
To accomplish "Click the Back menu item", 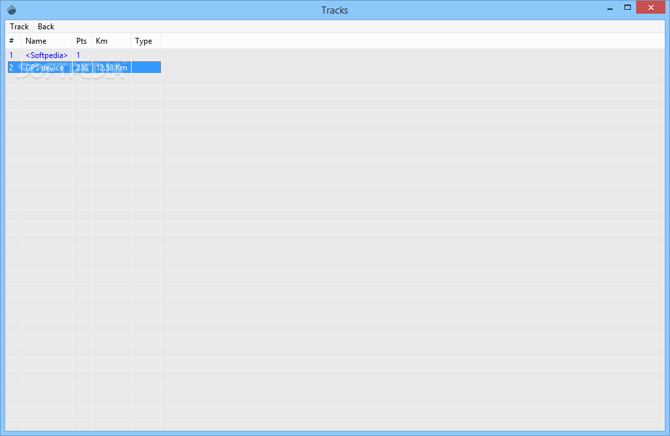I will point(46,27).
